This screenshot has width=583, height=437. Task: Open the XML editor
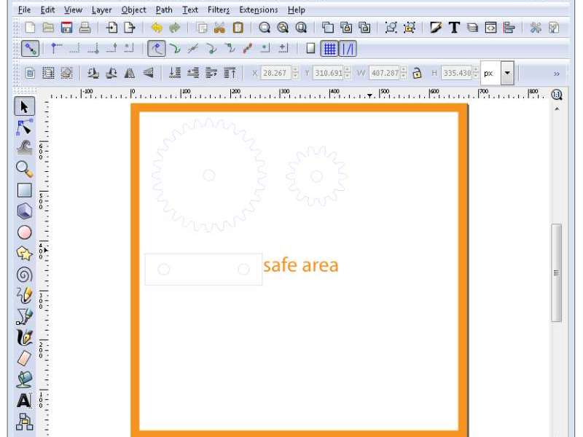(x=490, y=28)
